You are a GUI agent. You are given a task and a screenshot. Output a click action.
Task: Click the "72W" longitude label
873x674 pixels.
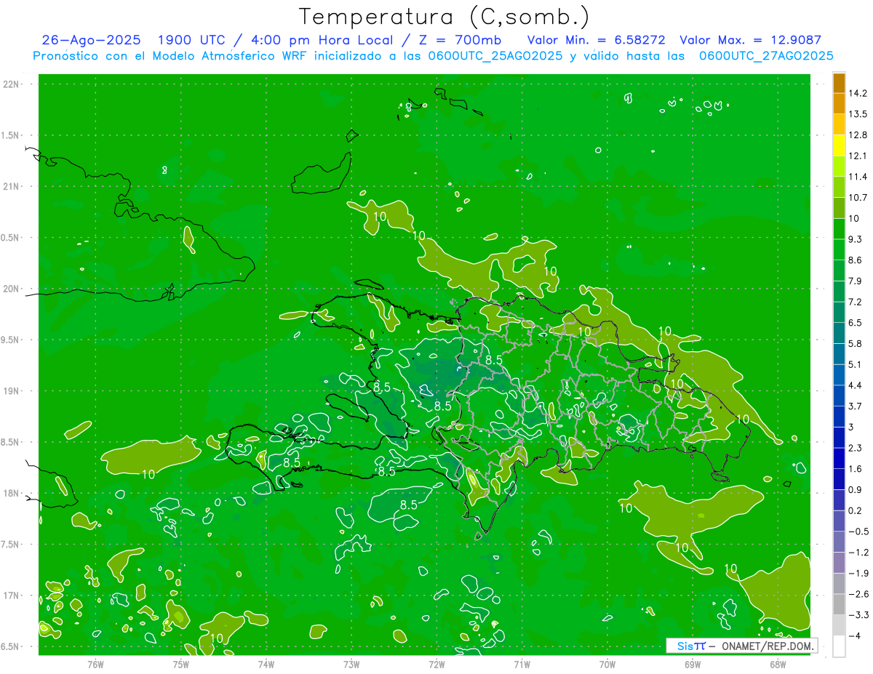pos(437,664)
